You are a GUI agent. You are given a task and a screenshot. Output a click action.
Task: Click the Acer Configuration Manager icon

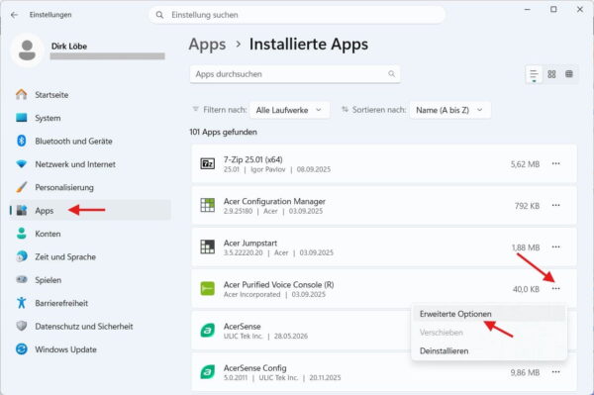point(207,205)
